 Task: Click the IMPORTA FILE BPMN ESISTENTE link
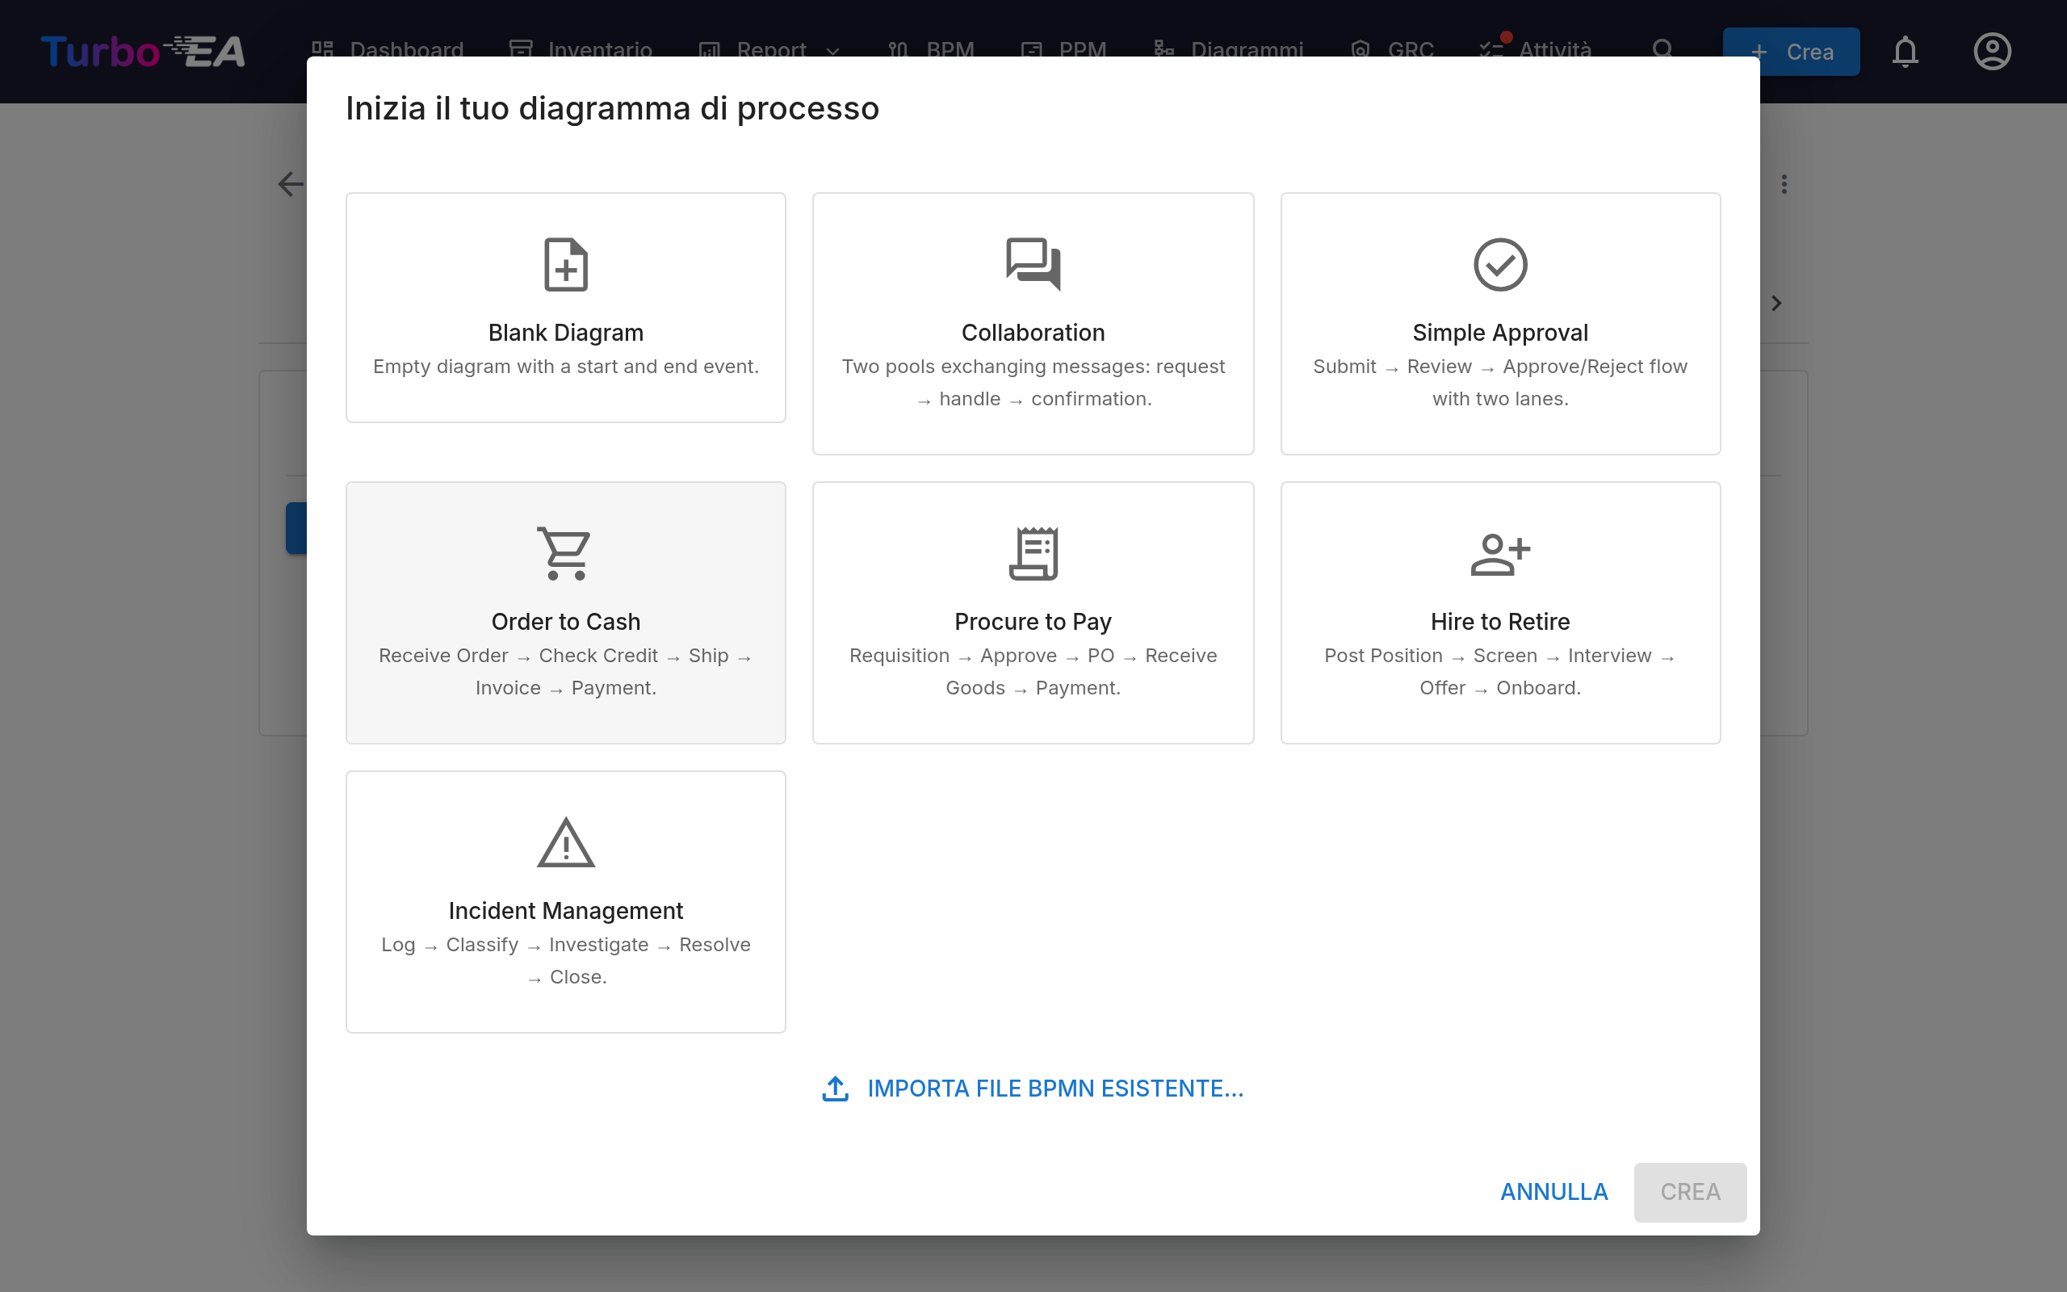point(1054,1089)
